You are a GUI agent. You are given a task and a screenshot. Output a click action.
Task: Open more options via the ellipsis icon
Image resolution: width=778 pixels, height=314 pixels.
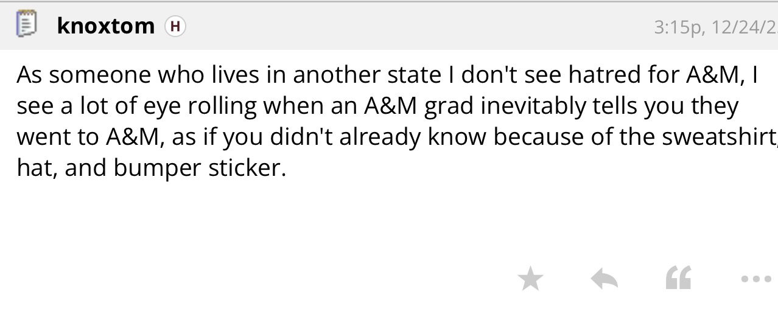tap(755, 279)
